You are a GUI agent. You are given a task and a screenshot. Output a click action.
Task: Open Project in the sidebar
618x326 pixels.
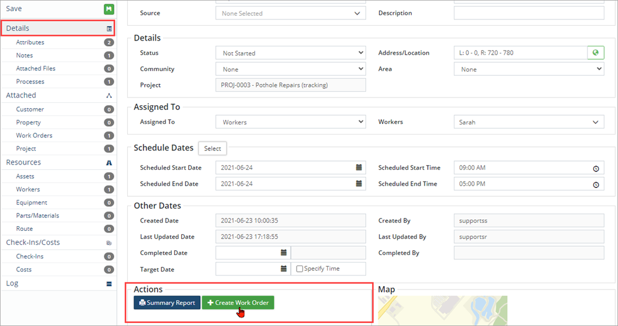tap(26, 149)
